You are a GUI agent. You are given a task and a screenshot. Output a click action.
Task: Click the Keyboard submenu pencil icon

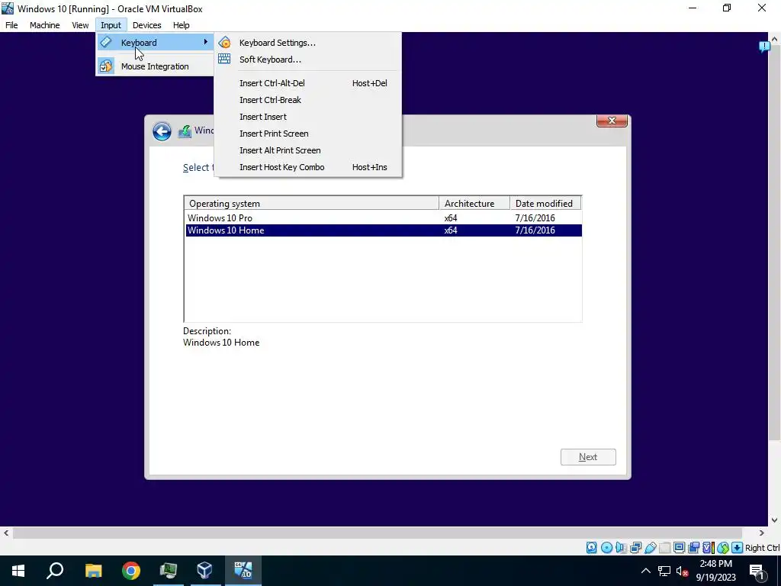point(105,43)
